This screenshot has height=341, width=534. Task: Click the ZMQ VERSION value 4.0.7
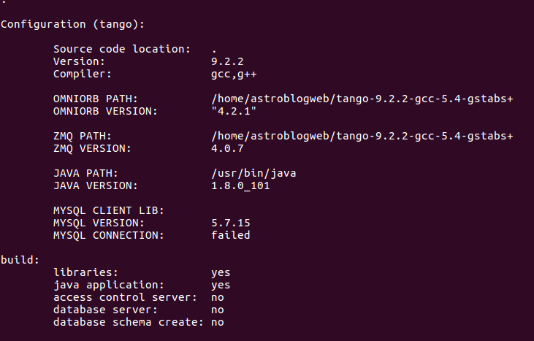227,148
